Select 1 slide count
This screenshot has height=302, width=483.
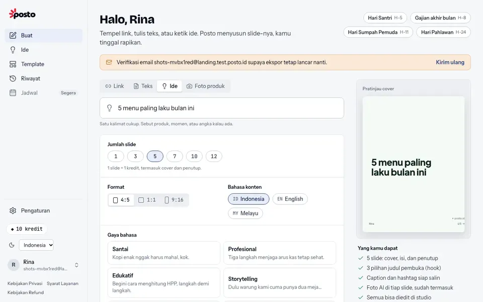tap(116, 156)
